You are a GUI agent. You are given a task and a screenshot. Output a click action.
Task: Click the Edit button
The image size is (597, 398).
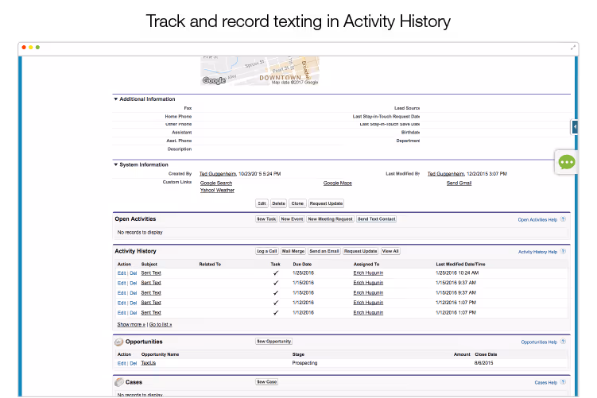click(262, 203)
